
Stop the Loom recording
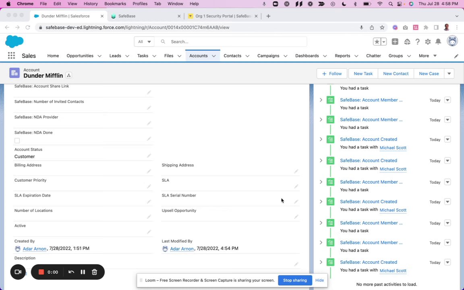click(41, 272)
